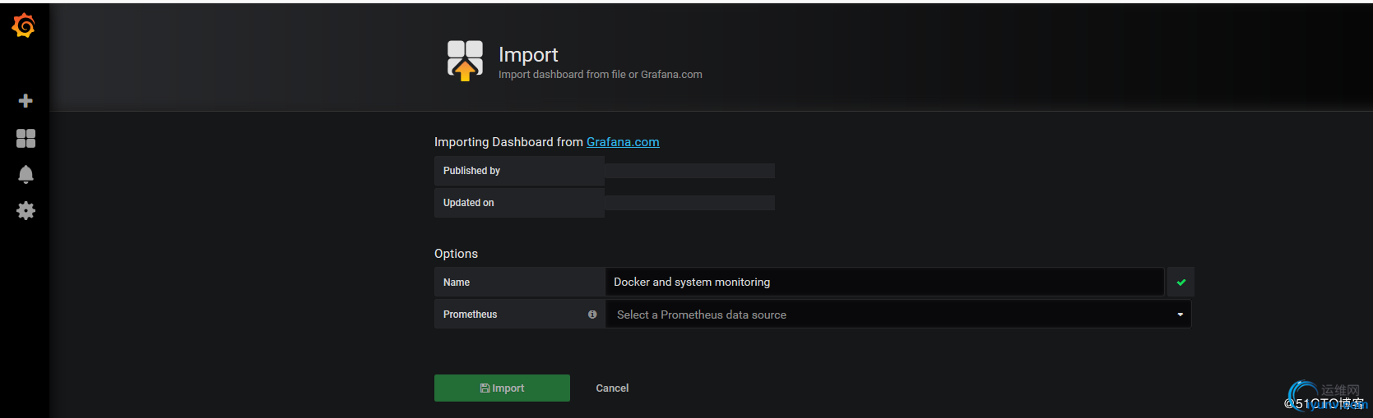Click the green Import button

point(502,388)
